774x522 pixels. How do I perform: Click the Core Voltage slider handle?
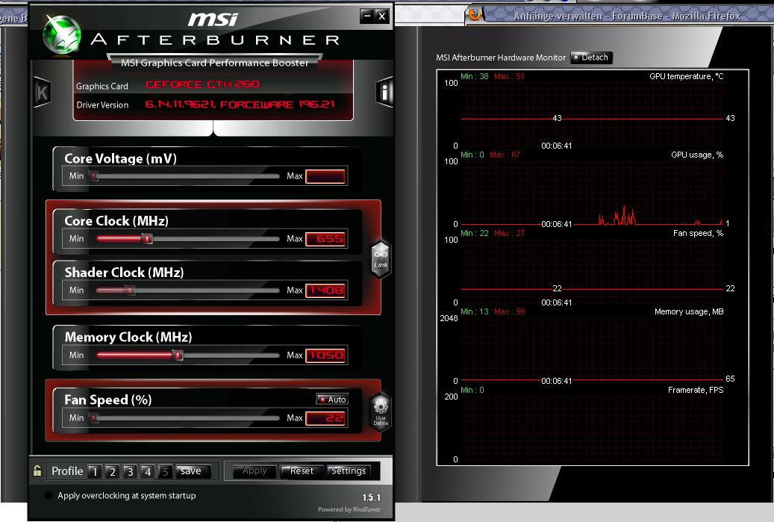pyautogui.click(x=93, y=175)
